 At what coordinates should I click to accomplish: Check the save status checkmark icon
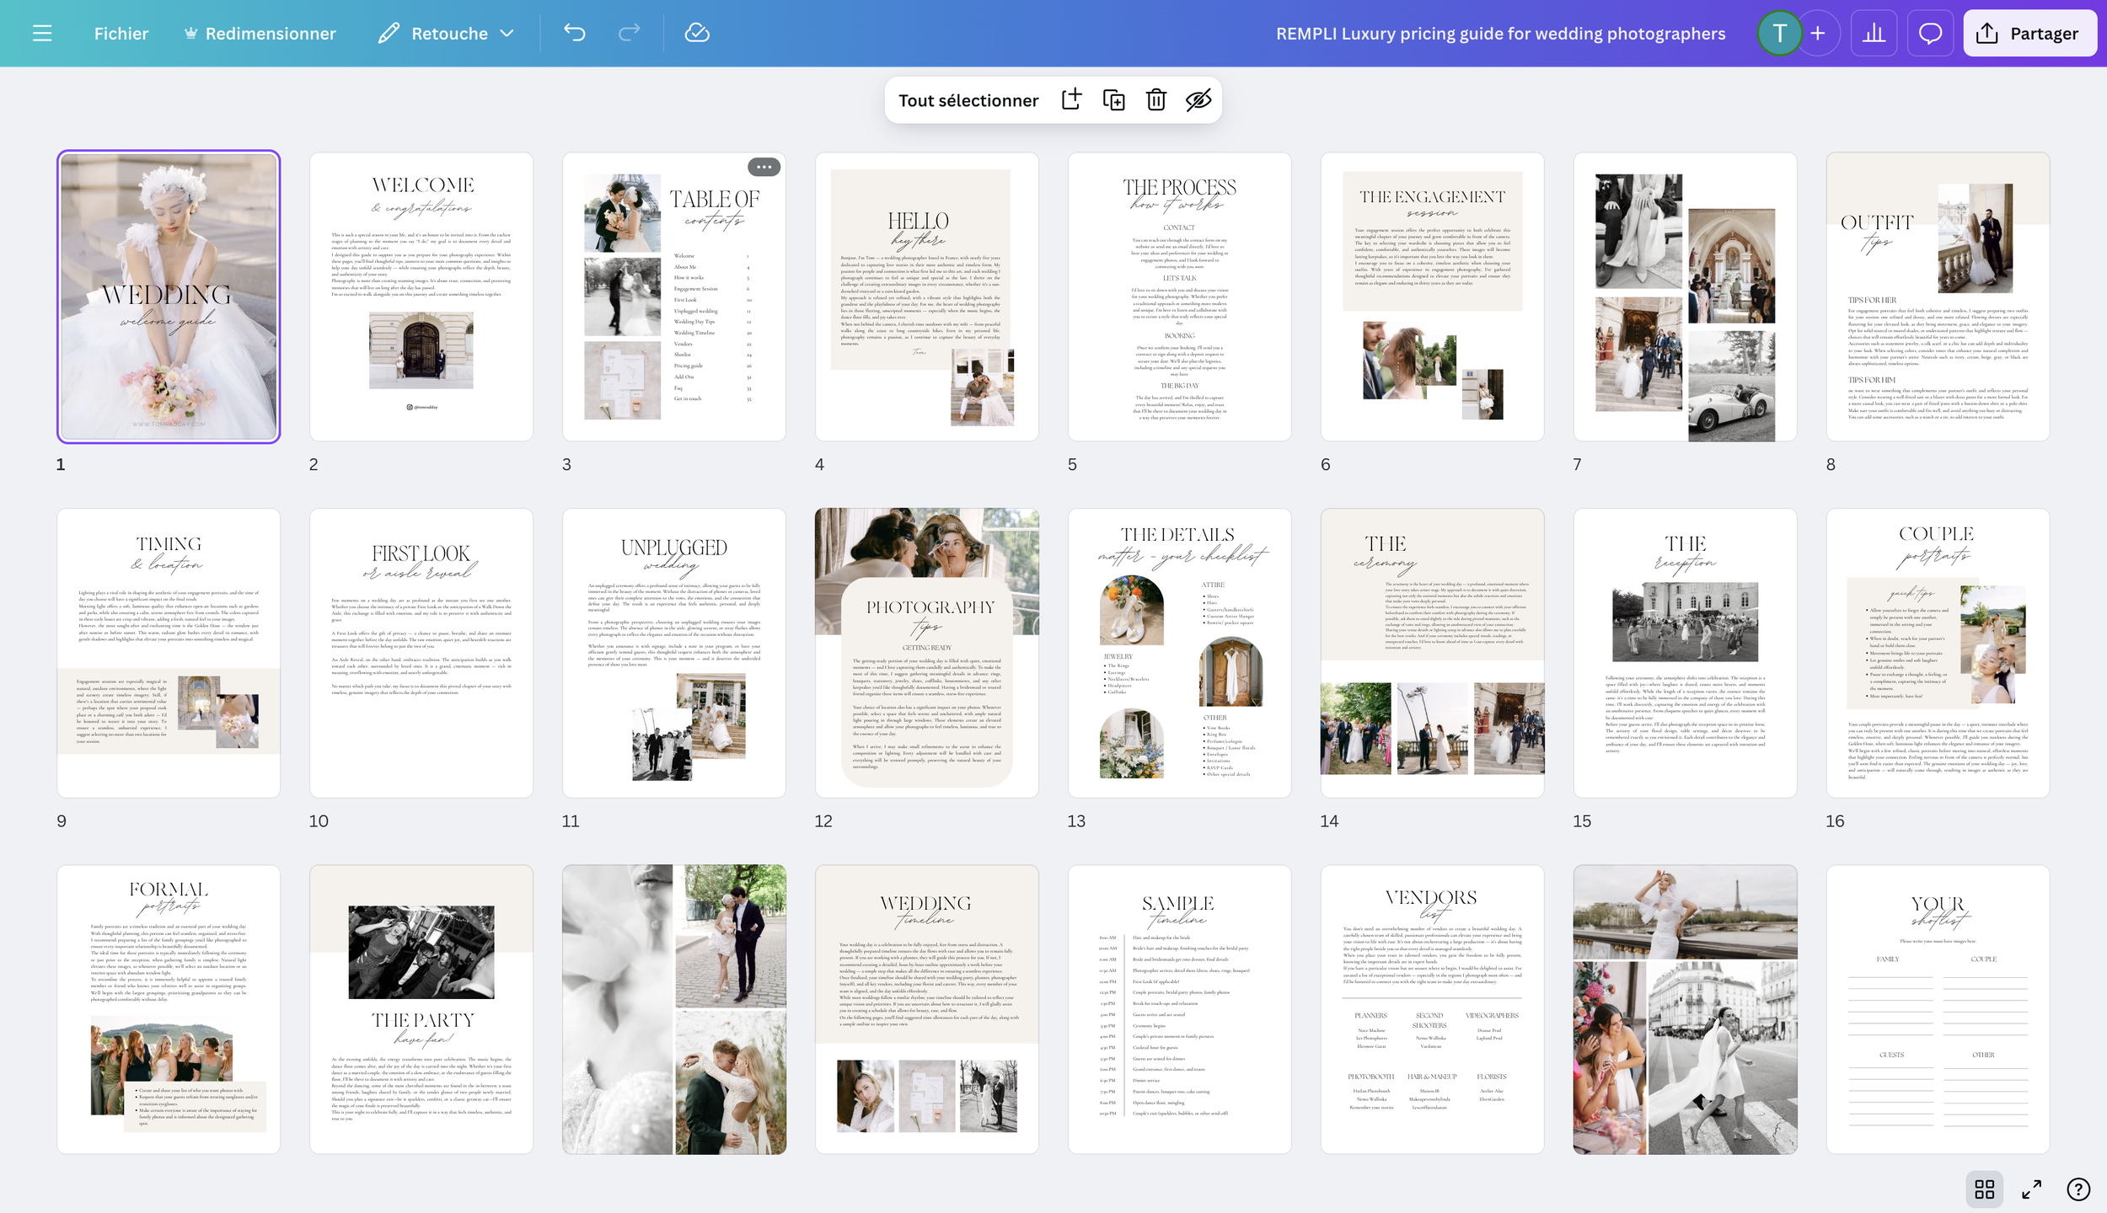pos(698,33)
